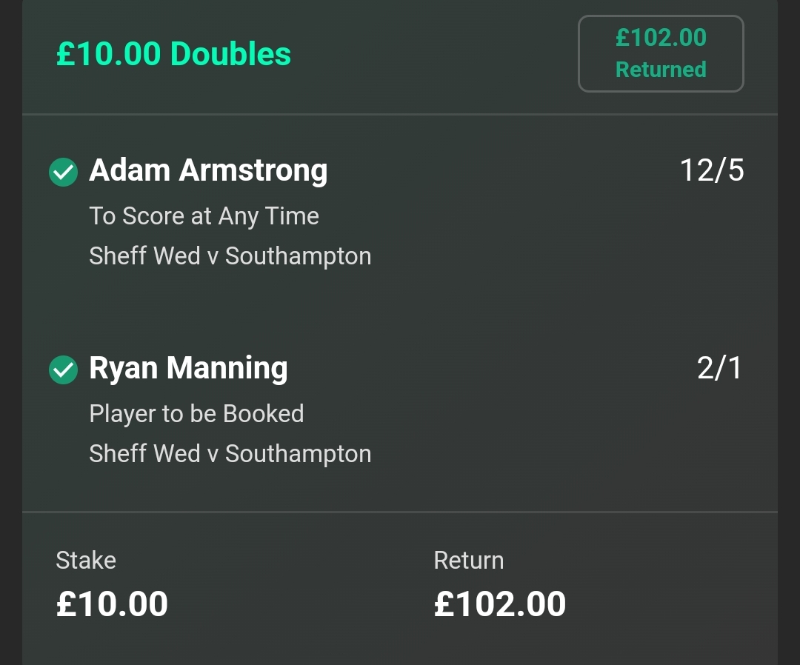Click the £102.00 return amount at bottom
This screenshot has height=665, width=800.
coord(499,604)
